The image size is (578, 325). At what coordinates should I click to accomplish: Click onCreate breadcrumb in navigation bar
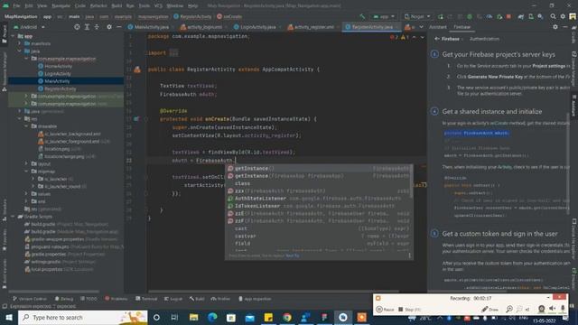coord(229,16)
